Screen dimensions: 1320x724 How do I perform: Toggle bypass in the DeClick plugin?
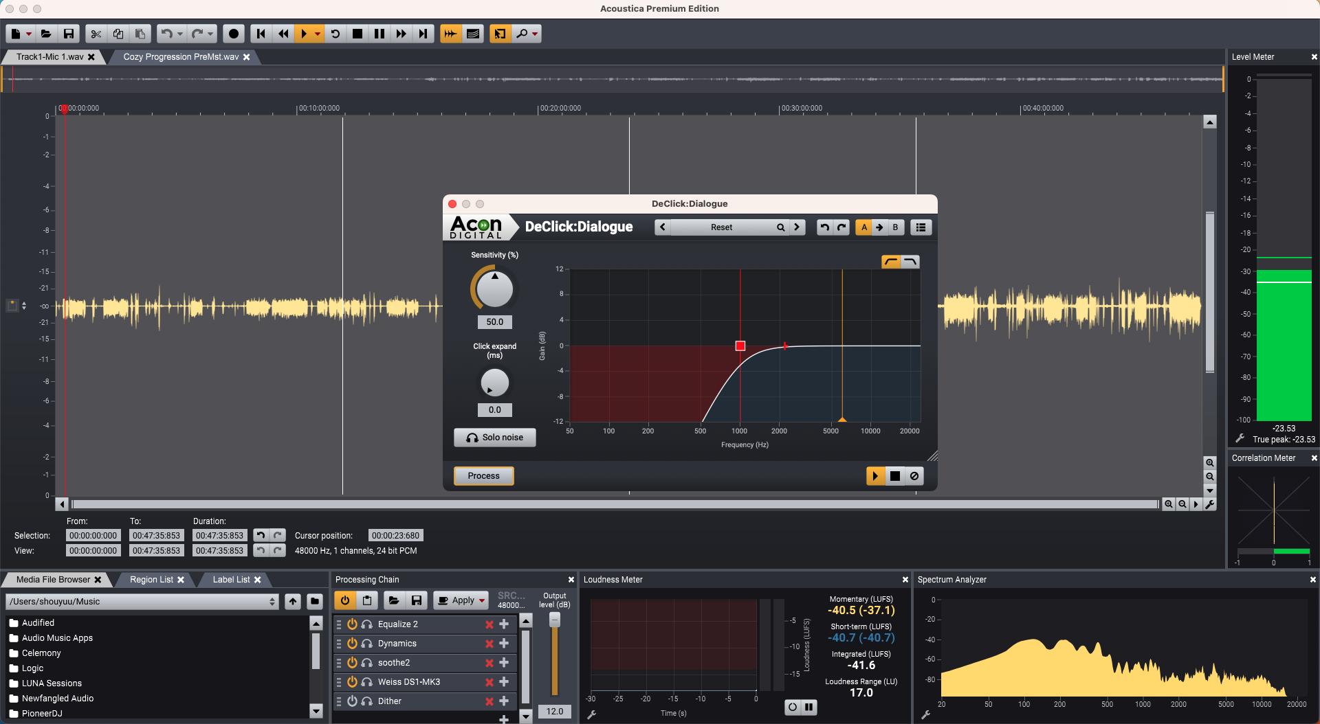pyautogui.click(x=914, y=476)
